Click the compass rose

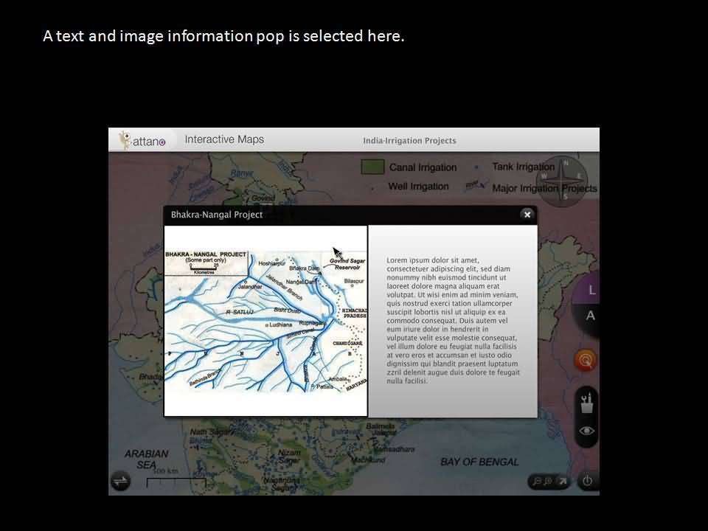(x=564, y=177)
